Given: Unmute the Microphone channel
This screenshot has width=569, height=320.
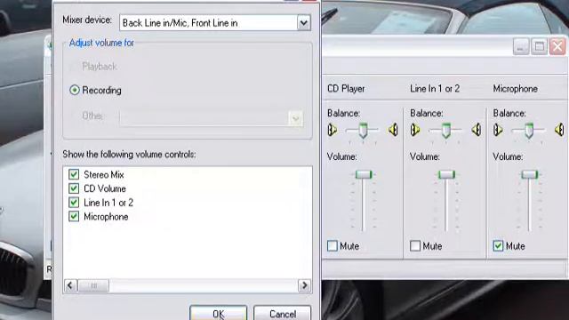Looking at the screenshot, I should coord(498,246).
